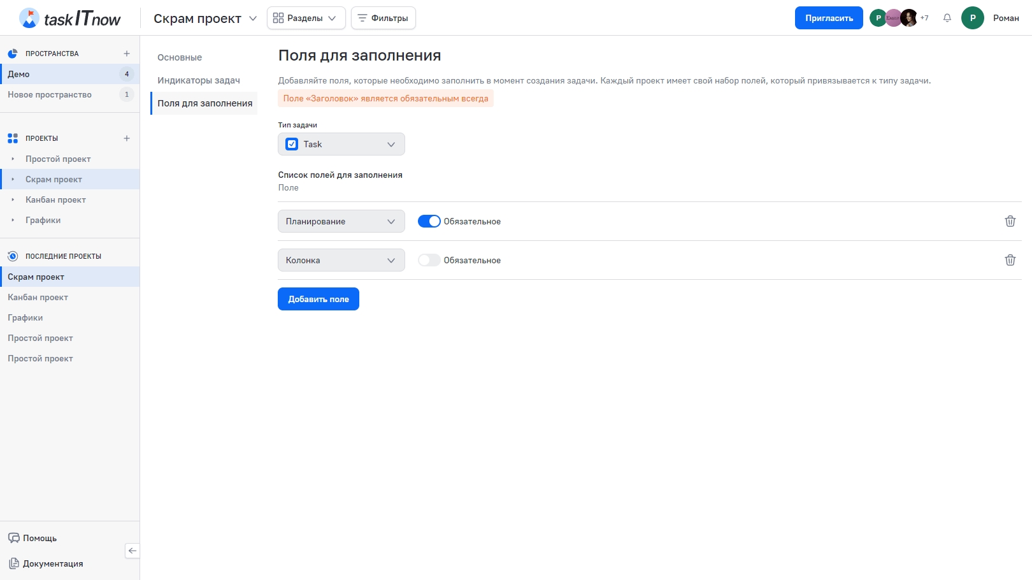
Task: Open the Документация link icon
Action: pos(14,563)
